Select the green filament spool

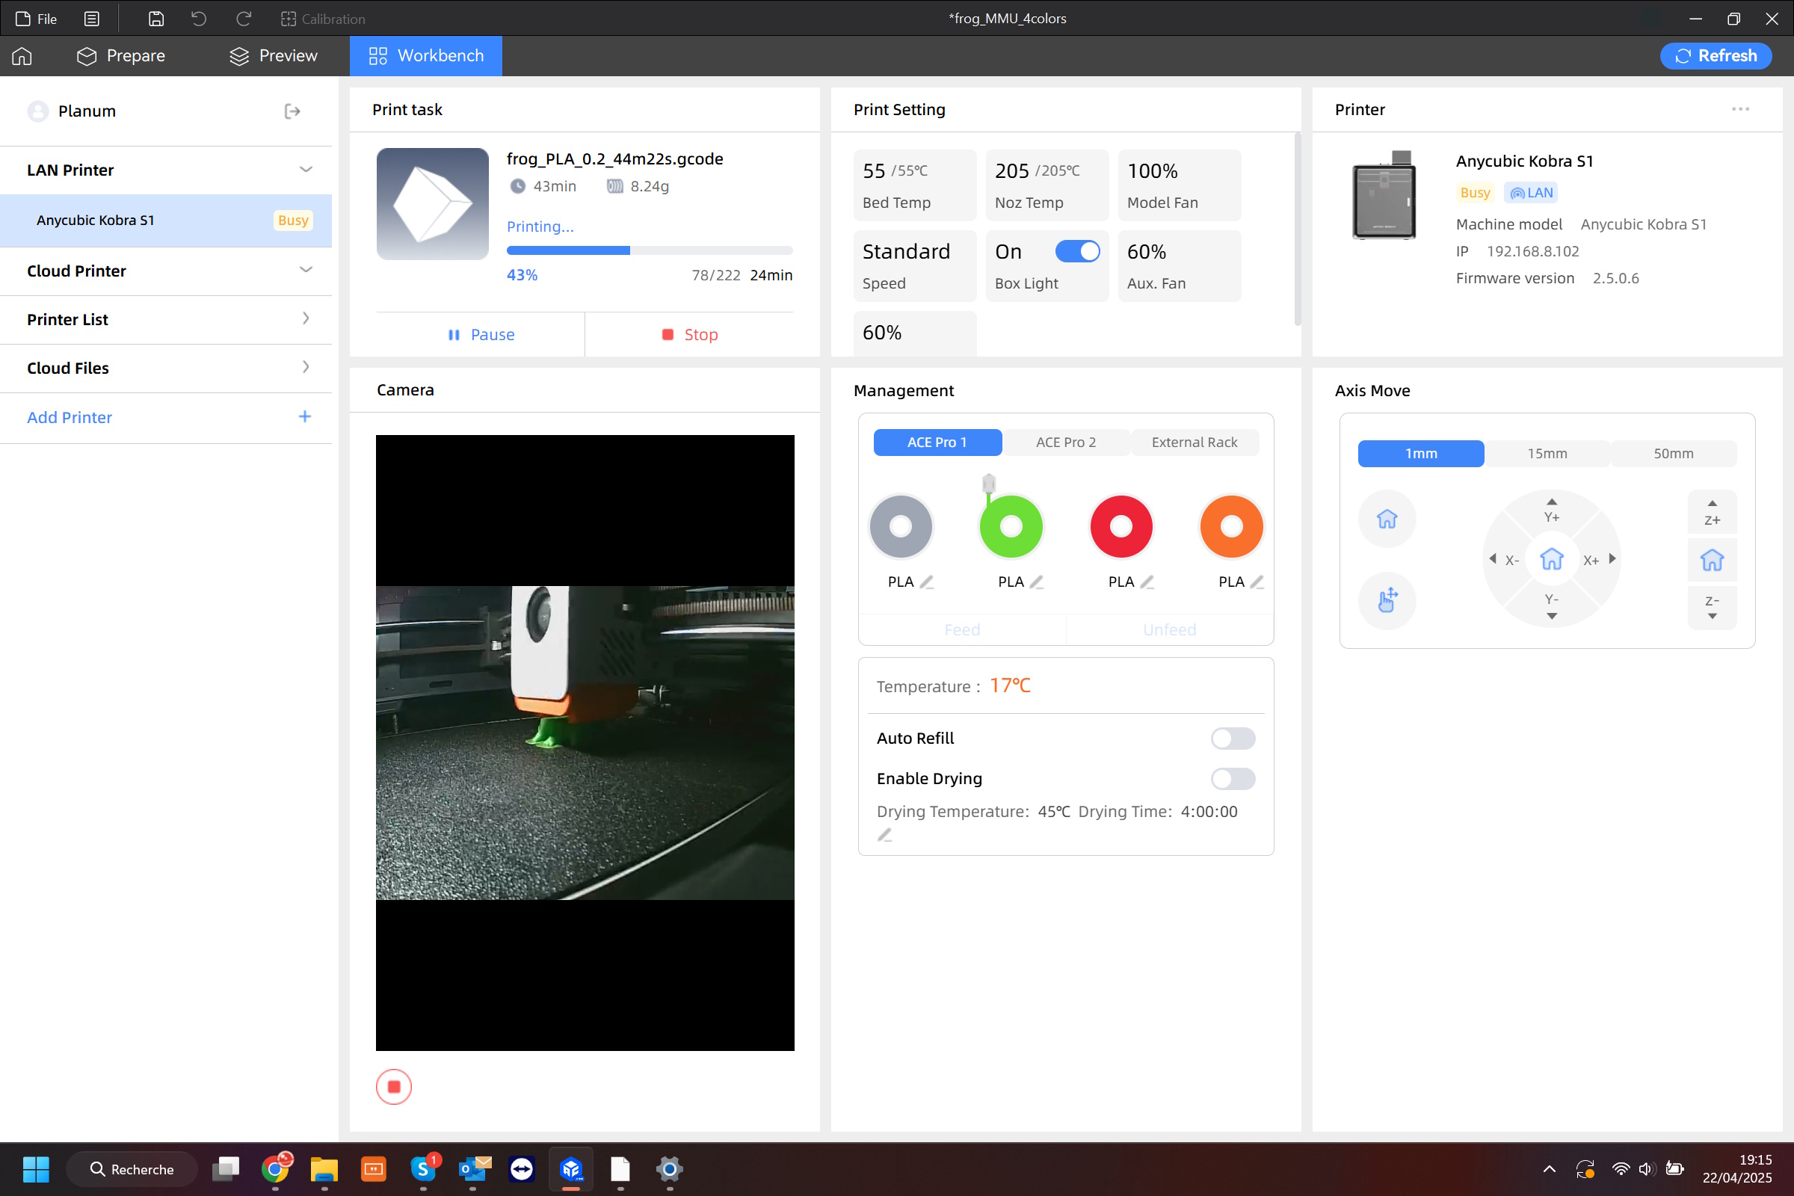tap(1011, 526)
